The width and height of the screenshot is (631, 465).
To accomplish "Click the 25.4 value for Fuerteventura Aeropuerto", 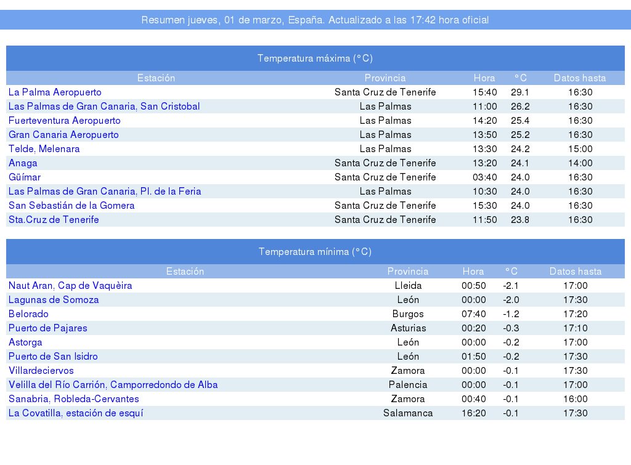I will pyautogui.click(x=520, y=120).
